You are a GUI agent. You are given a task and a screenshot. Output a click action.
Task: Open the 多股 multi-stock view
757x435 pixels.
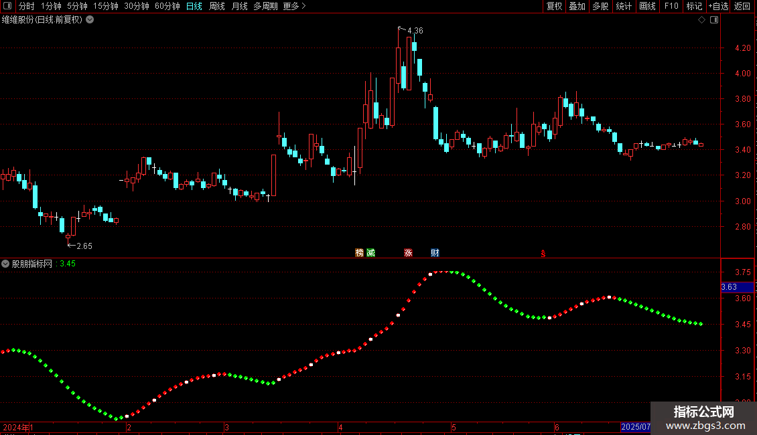(x=600, y=6)
